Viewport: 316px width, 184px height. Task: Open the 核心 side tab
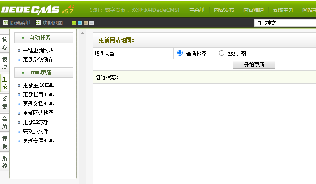(5, 43)
